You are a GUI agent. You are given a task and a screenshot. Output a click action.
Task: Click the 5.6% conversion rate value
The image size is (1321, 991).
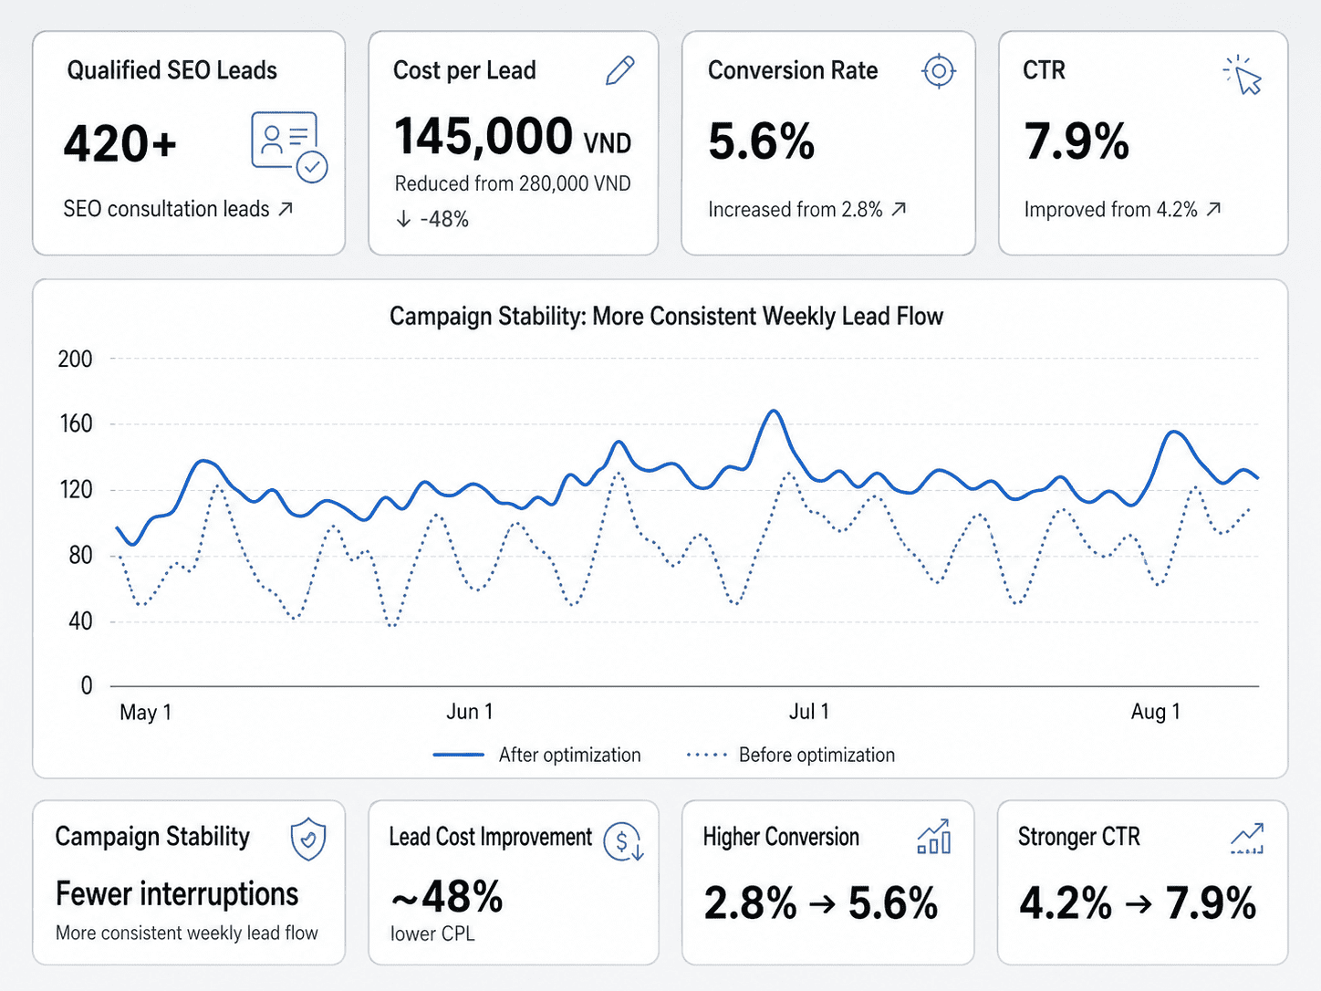point(761,141)
